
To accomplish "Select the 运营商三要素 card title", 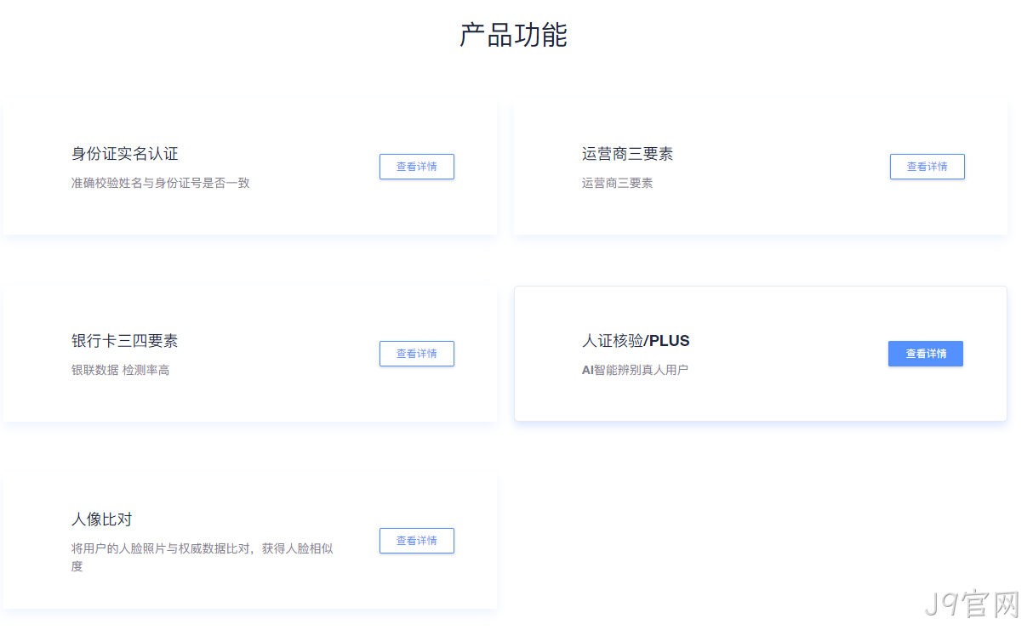I will click(x=628, y=154).
